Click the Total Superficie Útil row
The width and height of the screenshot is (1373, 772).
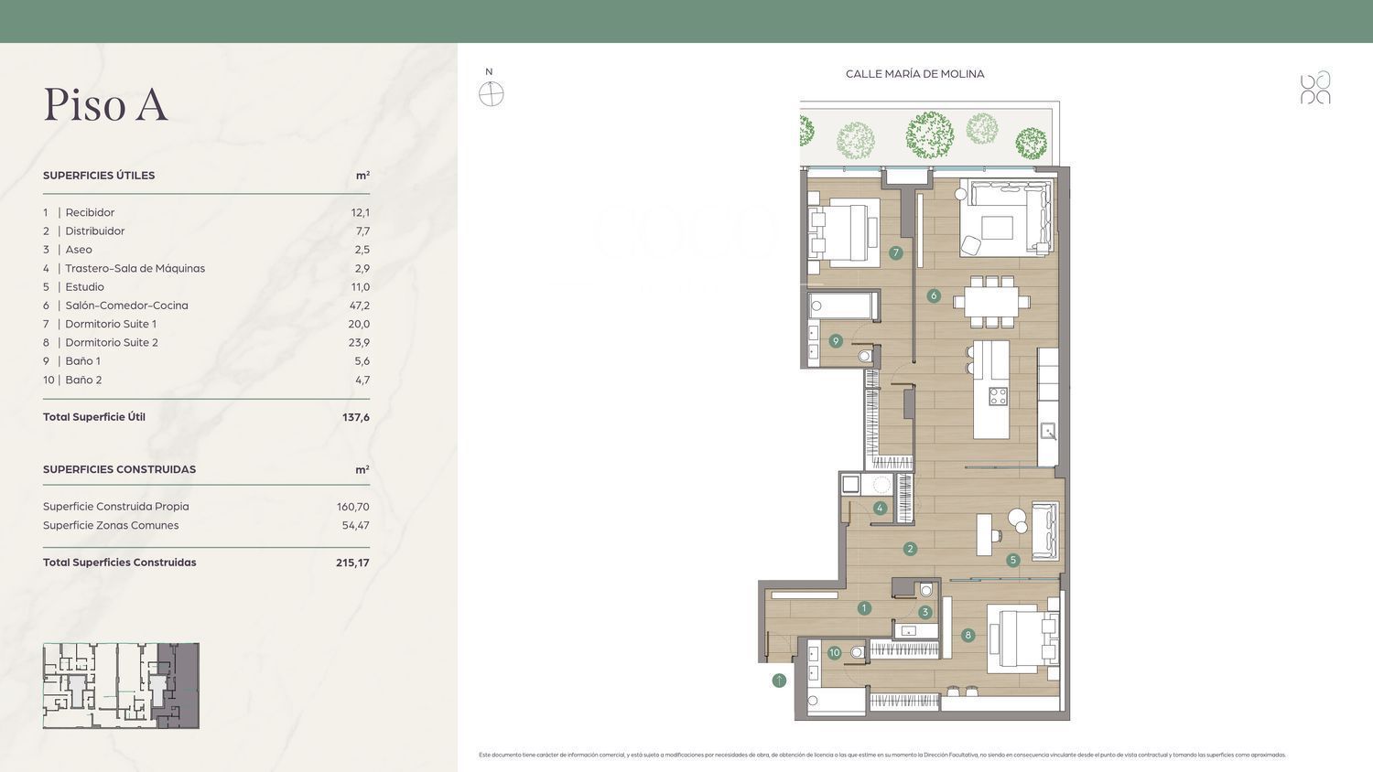coord(206,417)
